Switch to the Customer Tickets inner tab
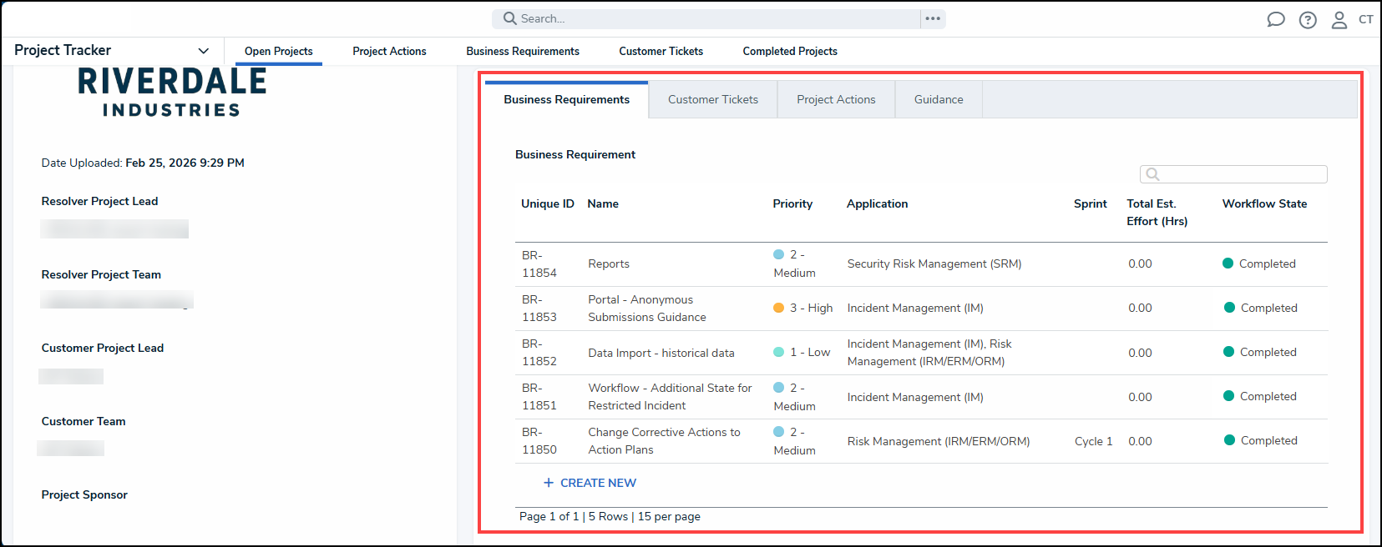The width and height of the screenshot is (1382, 547). point(712,99)
